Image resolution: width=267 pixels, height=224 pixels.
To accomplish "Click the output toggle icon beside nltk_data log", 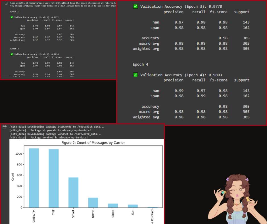I will point(5,127).
